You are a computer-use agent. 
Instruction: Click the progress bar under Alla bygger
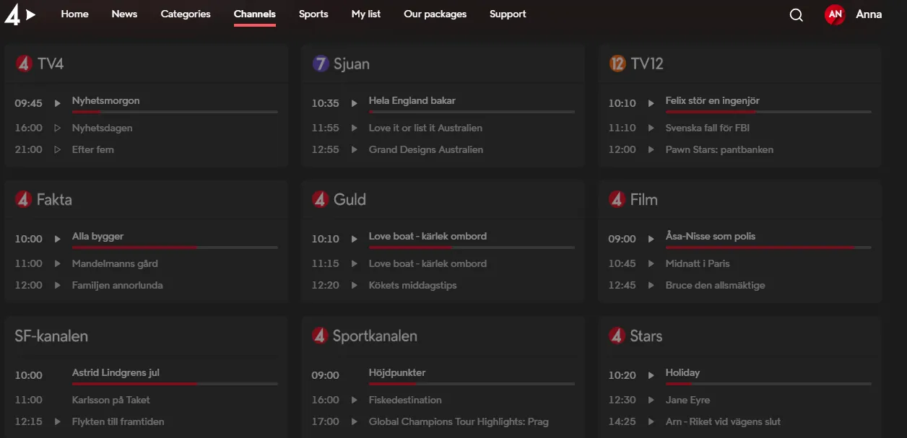click(174, 247)
